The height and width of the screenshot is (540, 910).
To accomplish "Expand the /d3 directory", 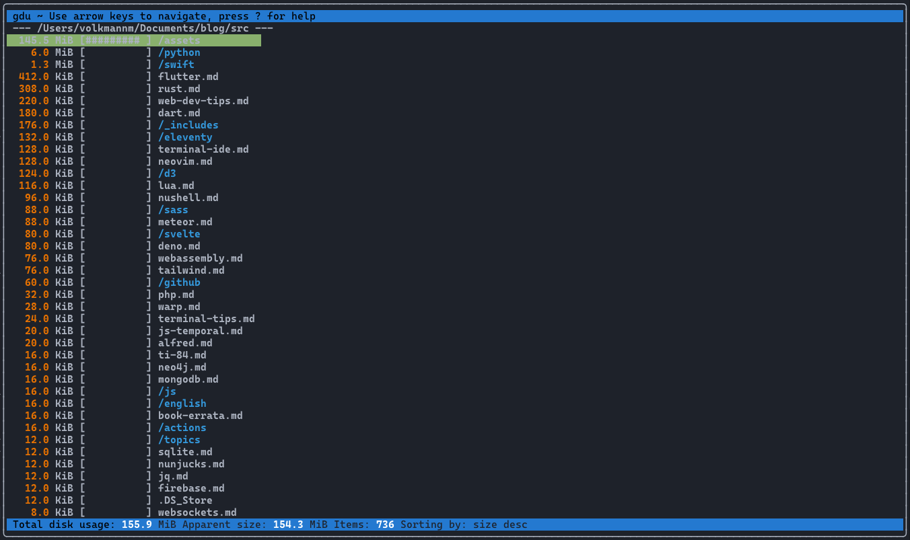I will point(167,173).
